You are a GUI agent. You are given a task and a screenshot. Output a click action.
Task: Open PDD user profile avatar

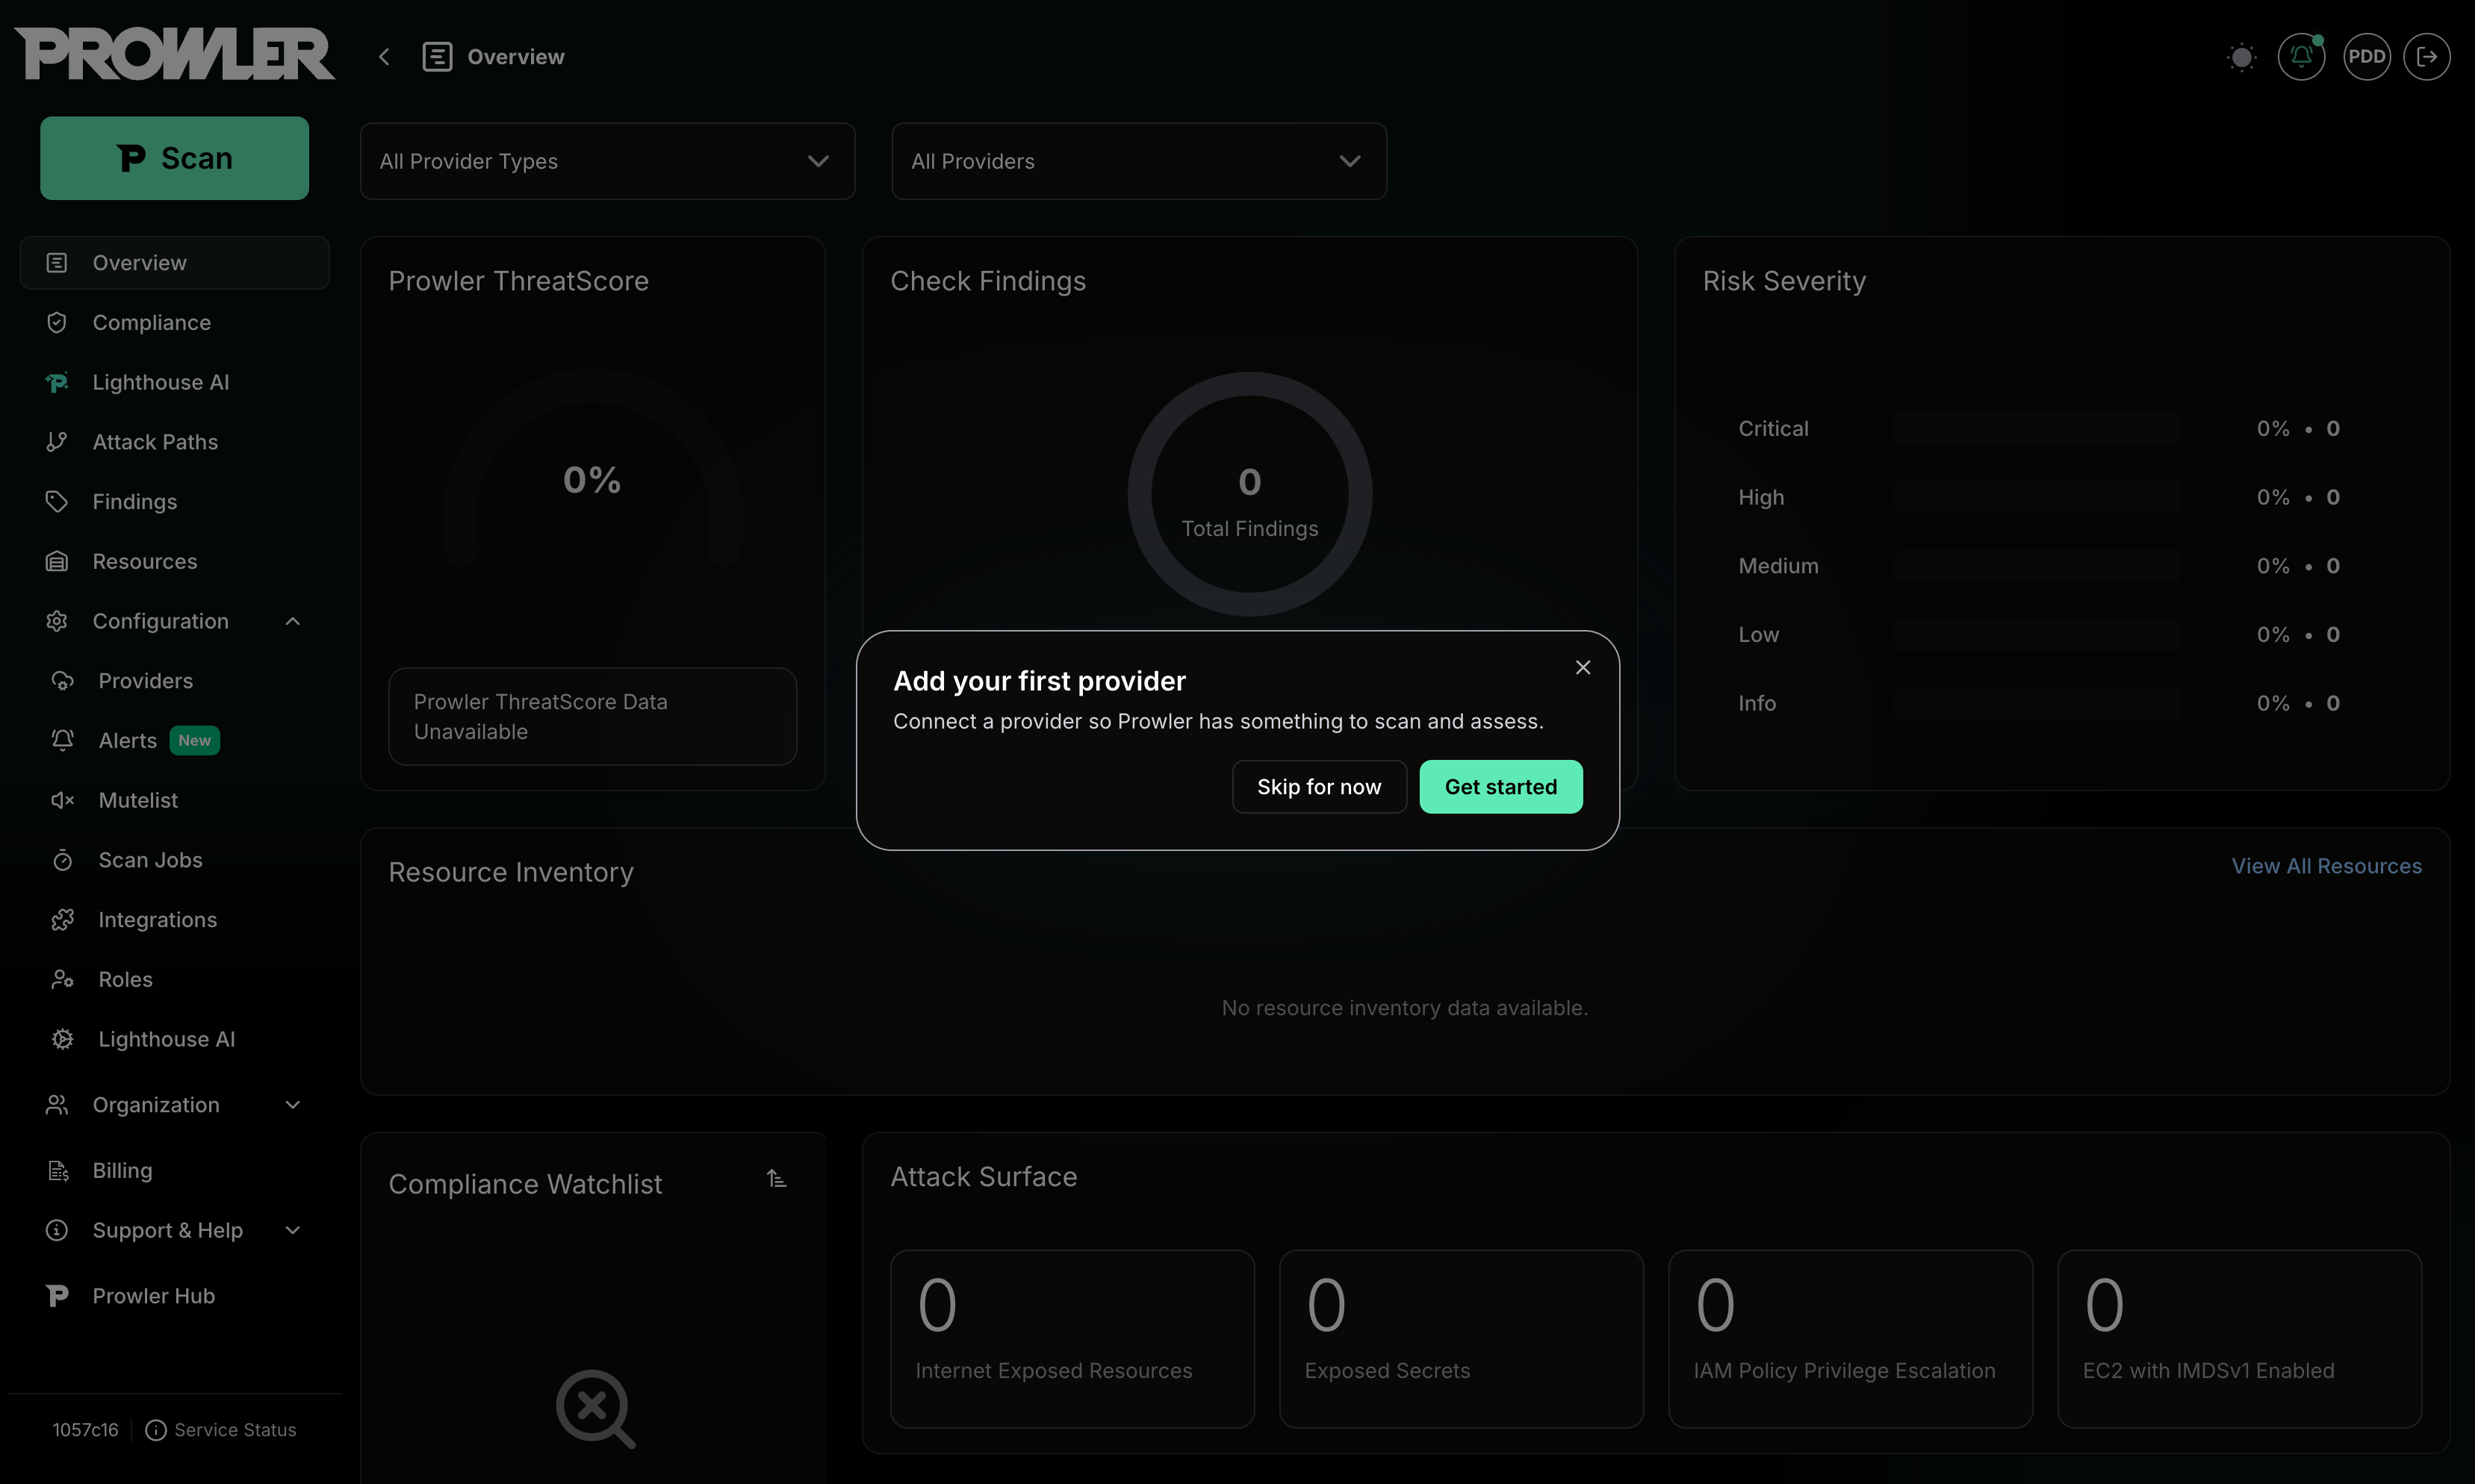pos(2366,57)
